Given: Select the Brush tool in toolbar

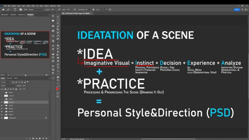Looking at the screenshot, I should click(58, 42).
